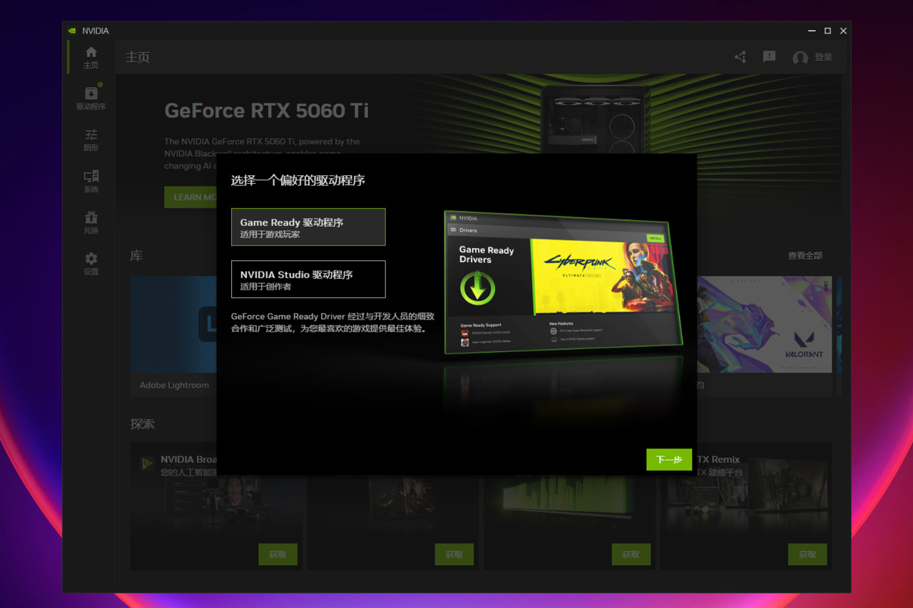This screenshot has height=608, width=913.
Task: Open the Valorant library tile
Action: click(764, 336)
